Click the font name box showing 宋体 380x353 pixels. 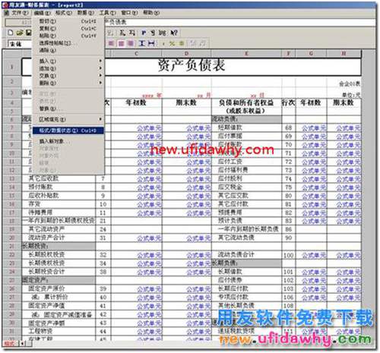[21, 44]
